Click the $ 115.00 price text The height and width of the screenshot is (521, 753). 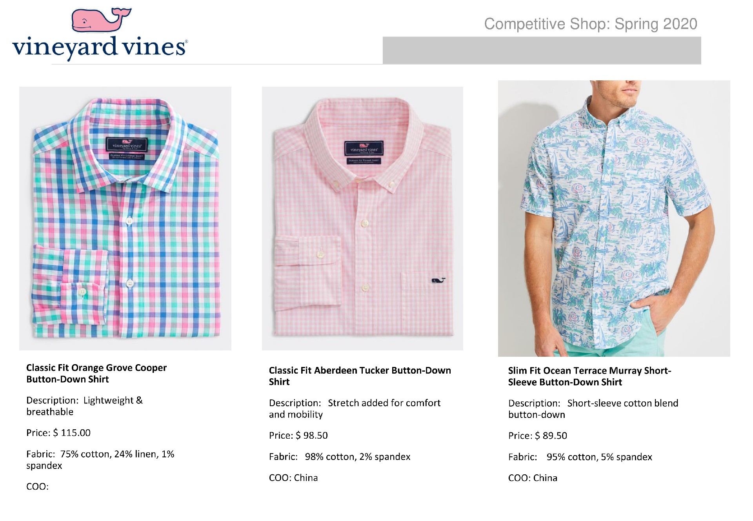[72, 433]
